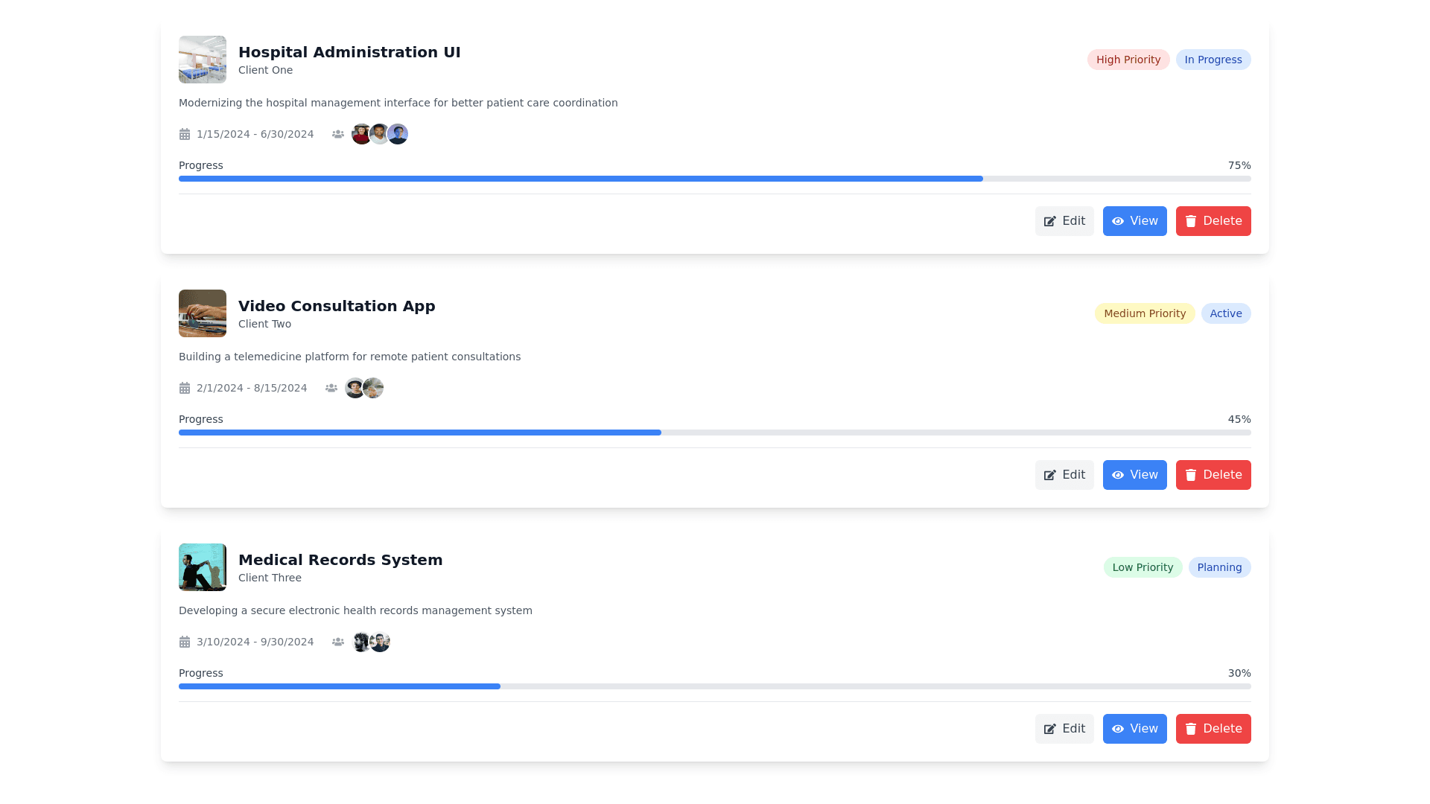Click the third team avatar on Hospital Administration
Screen dimensions: 1430x804
[x=398, y=134]
